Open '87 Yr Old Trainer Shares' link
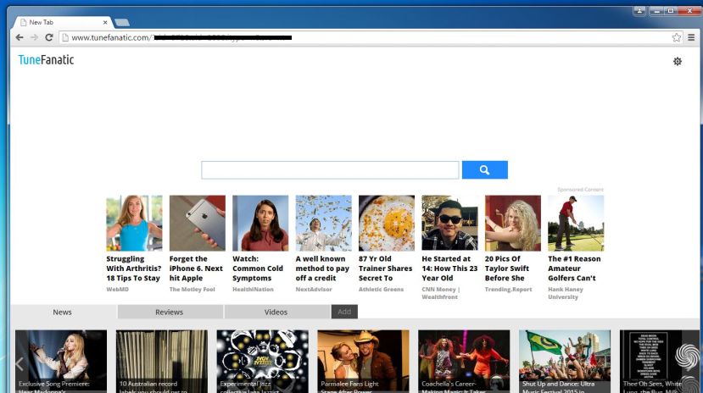Viewport: 703px width, 393px height. (385, 268)
